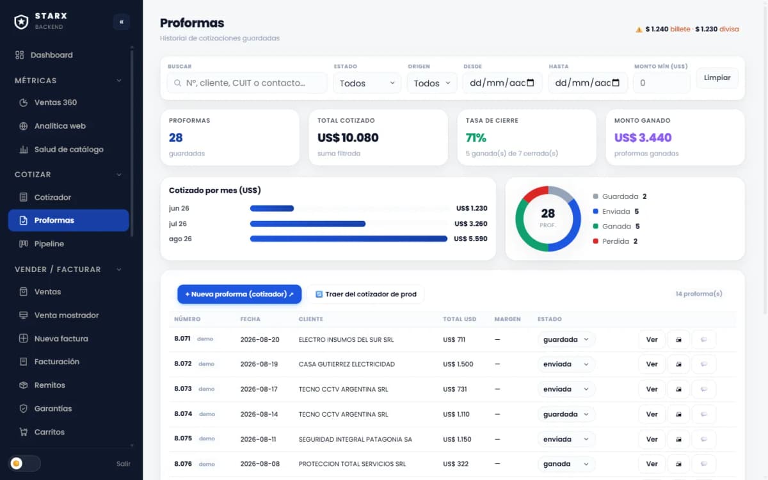Click the calendar icon in the Hasta field

click(616, 83)
